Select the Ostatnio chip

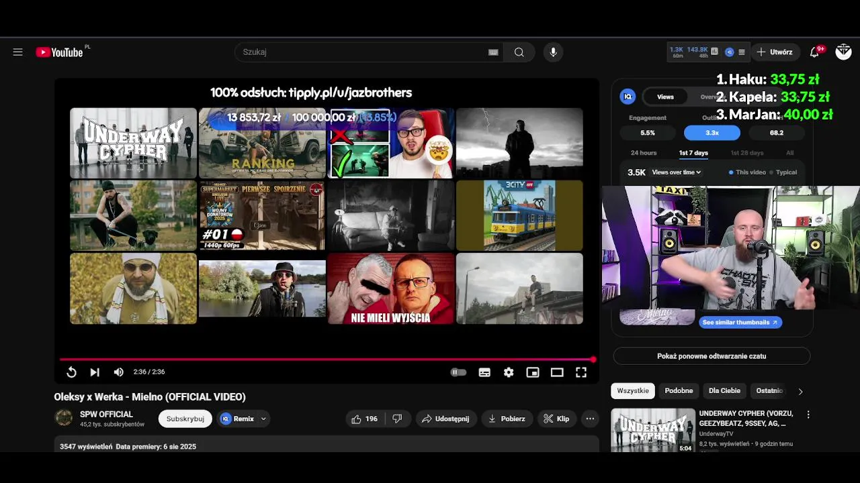click(769, 390)
